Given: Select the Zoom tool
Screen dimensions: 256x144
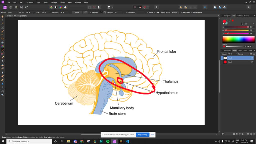Looking at the screenshot, I should [3, 95].
